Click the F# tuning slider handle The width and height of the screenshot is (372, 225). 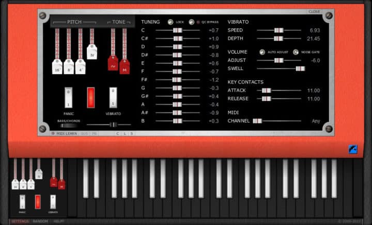[x=177, y=80]
